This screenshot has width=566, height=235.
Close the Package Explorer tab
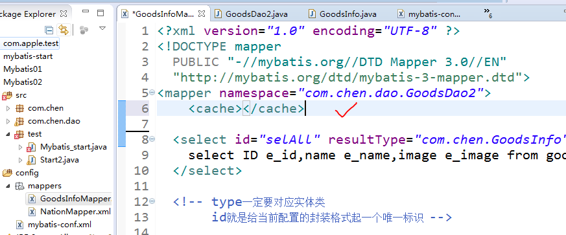click(x=64, y=14)
